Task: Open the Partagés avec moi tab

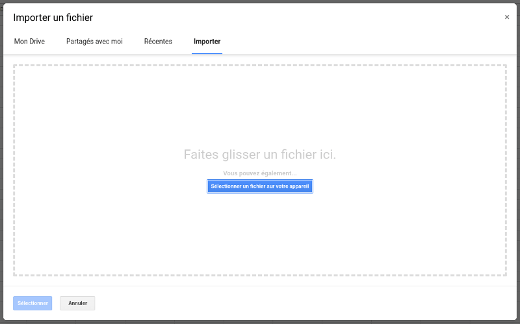Action: [94, 42]
